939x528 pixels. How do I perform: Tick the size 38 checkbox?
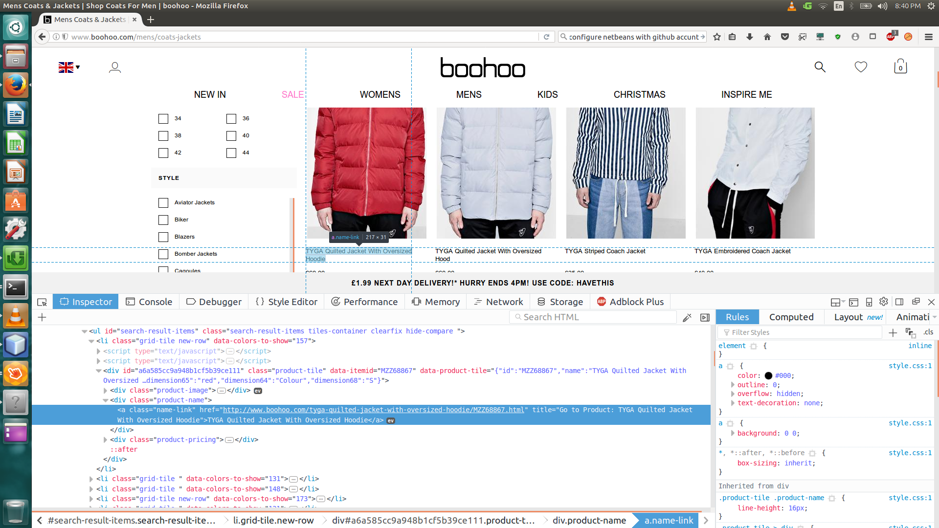[163, 136]
